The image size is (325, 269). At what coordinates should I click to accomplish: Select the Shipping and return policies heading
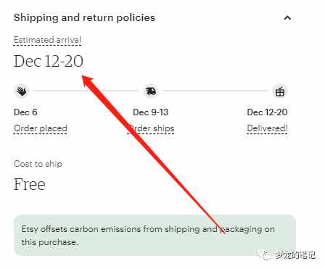[x=84, y=17]
